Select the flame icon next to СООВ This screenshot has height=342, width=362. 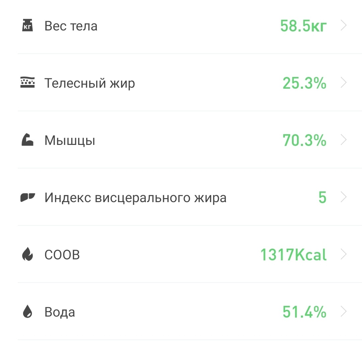click(x=27, y=254)
